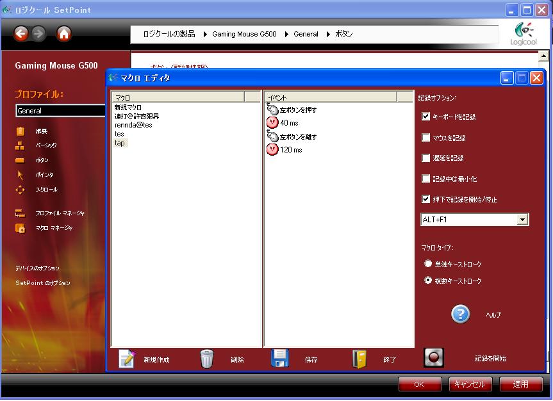Click the grey forward arrow button
553x401 pixels.
pos(38,34)
